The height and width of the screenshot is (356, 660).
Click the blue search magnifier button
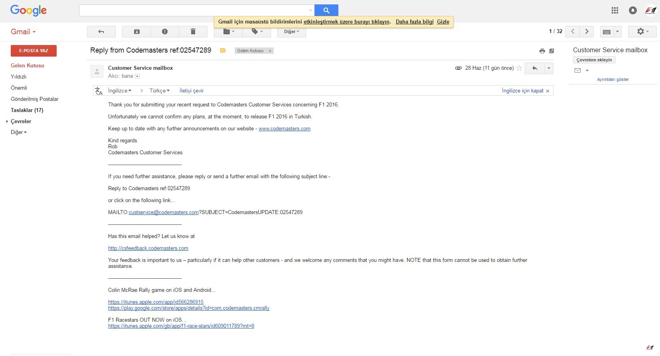click(326, 10)
